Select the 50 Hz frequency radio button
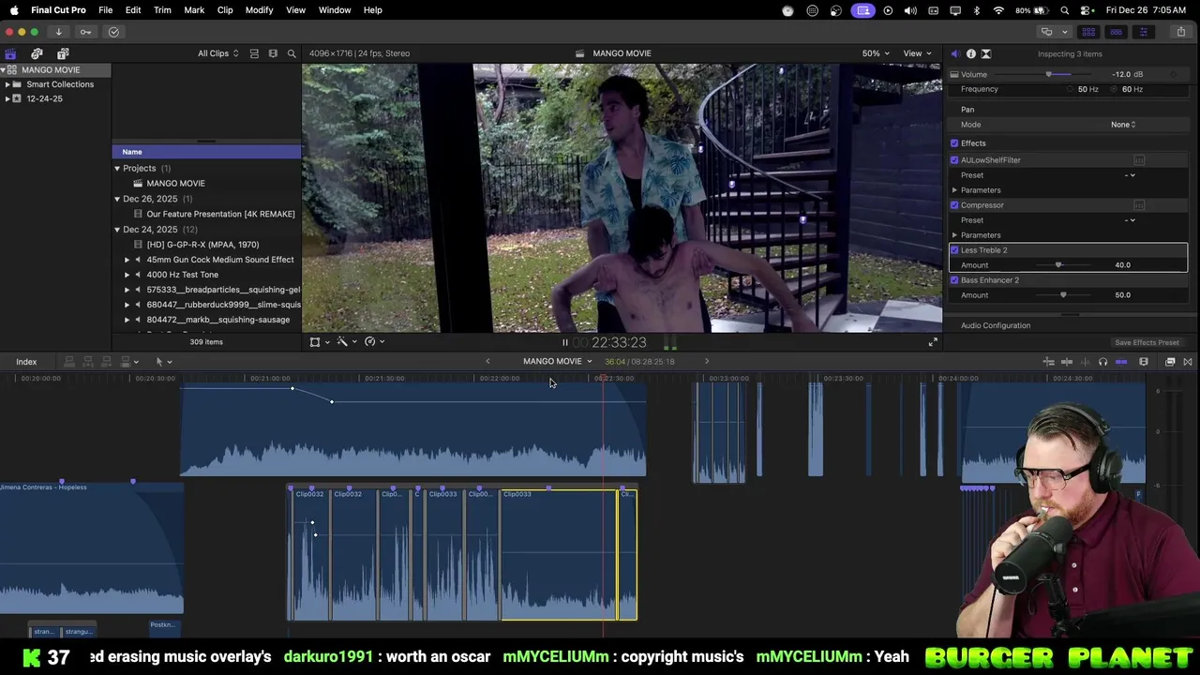This screenshot has width=1200, height=675. click(1070, 89)
